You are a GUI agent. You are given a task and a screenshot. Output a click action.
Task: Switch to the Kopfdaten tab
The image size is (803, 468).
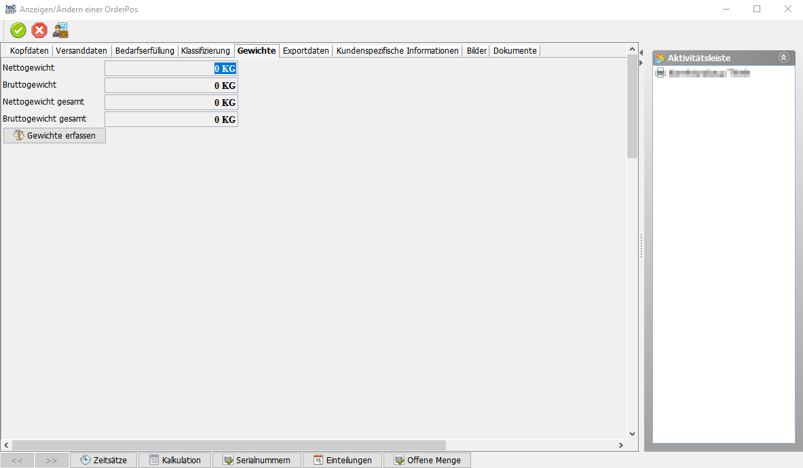[x=29, y=51]
